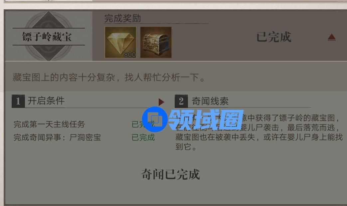This screenshot has height=206, width=347.
Task: Click the gold diamond reward icon
Action: click(120, 42)
